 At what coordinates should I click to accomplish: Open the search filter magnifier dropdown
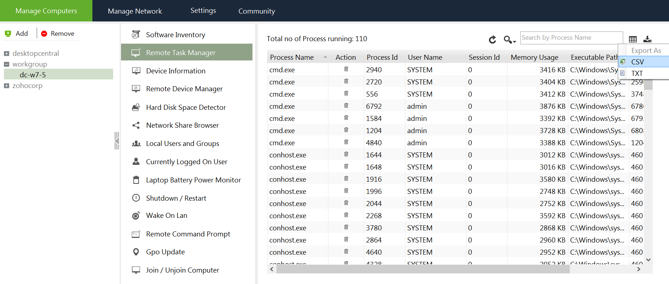pyautogui.click(x=509, y=39)
